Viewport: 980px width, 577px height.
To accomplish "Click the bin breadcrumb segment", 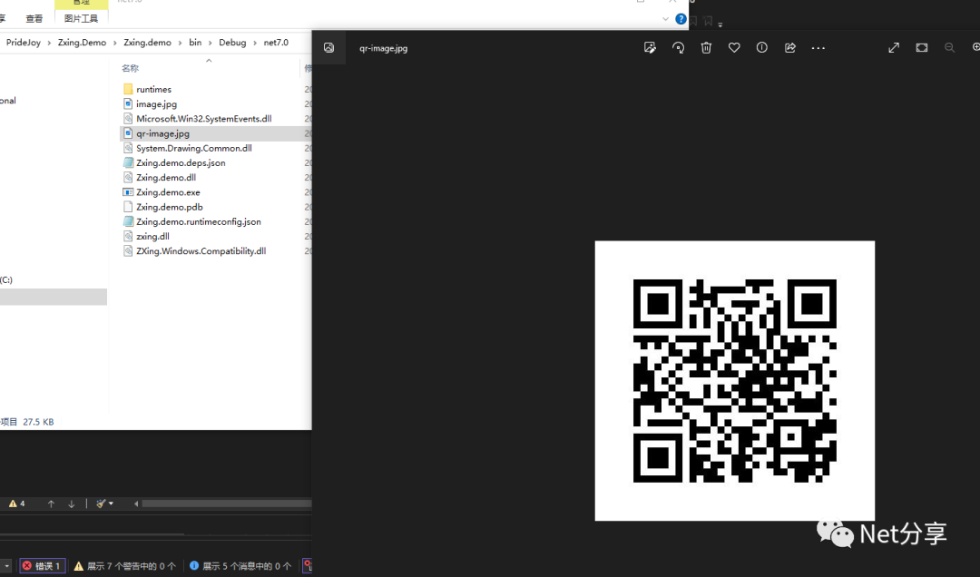I will click(195, 43).
